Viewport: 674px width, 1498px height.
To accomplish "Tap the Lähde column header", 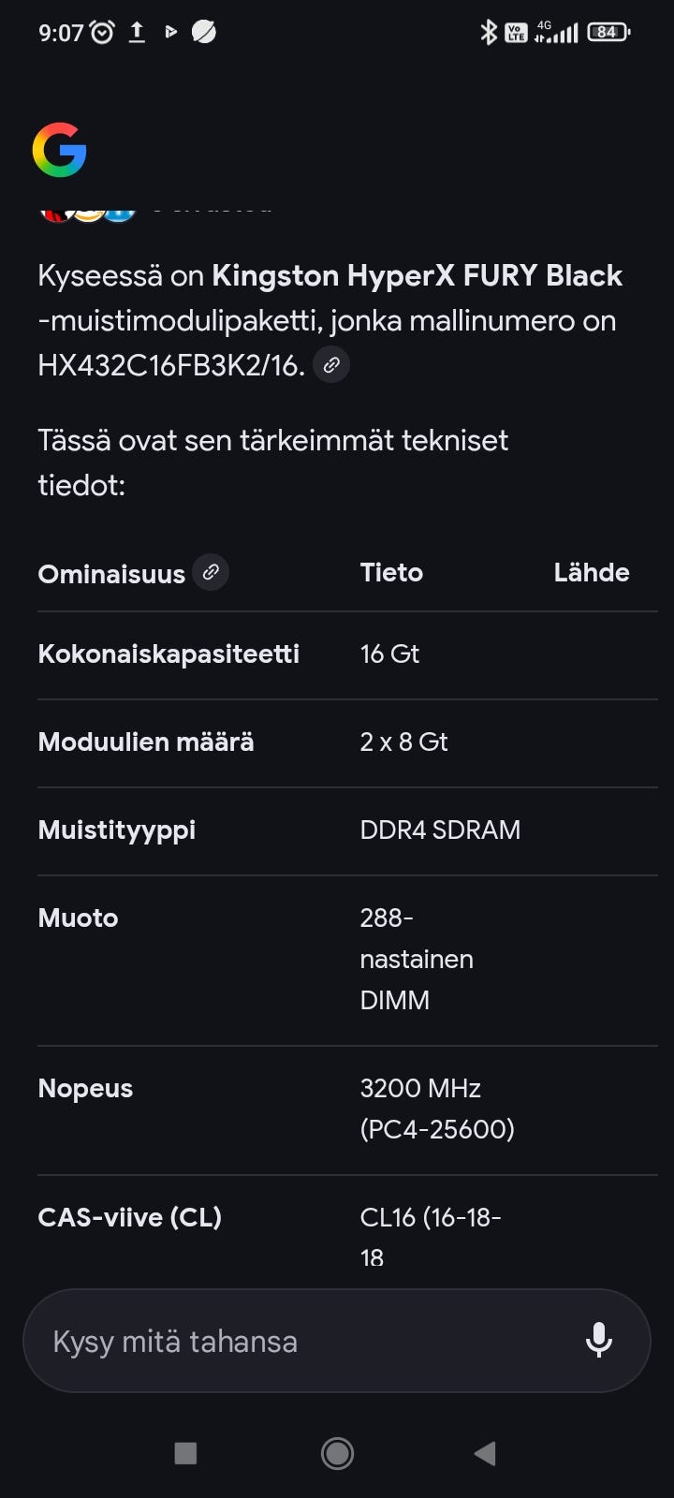I will (591, 572).
